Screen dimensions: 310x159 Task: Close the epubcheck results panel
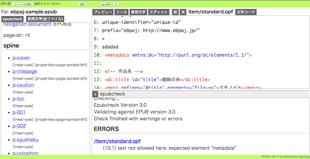coord(95,94)
